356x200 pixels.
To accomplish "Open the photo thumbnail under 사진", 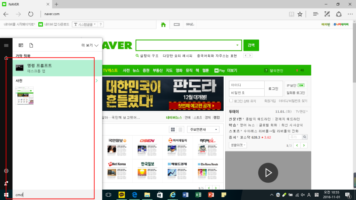I will (25, 95).
